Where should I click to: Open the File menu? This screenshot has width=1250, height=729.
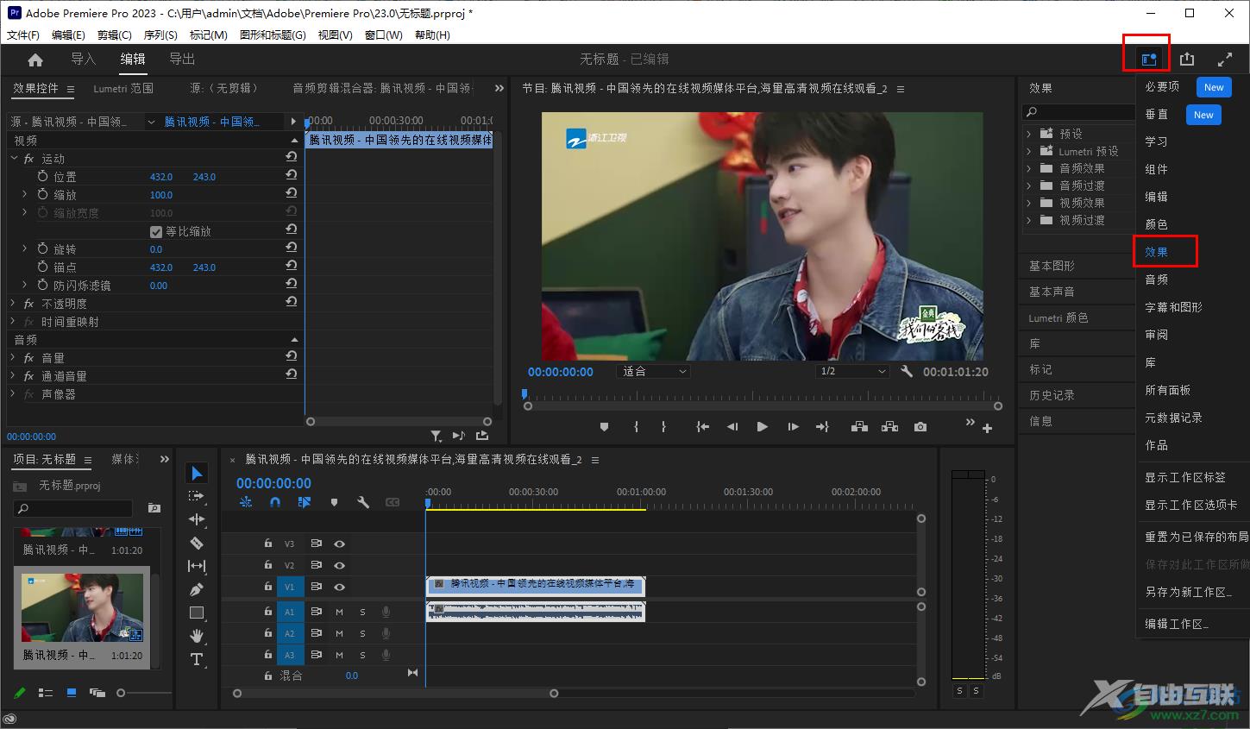[x=23, y=35]
